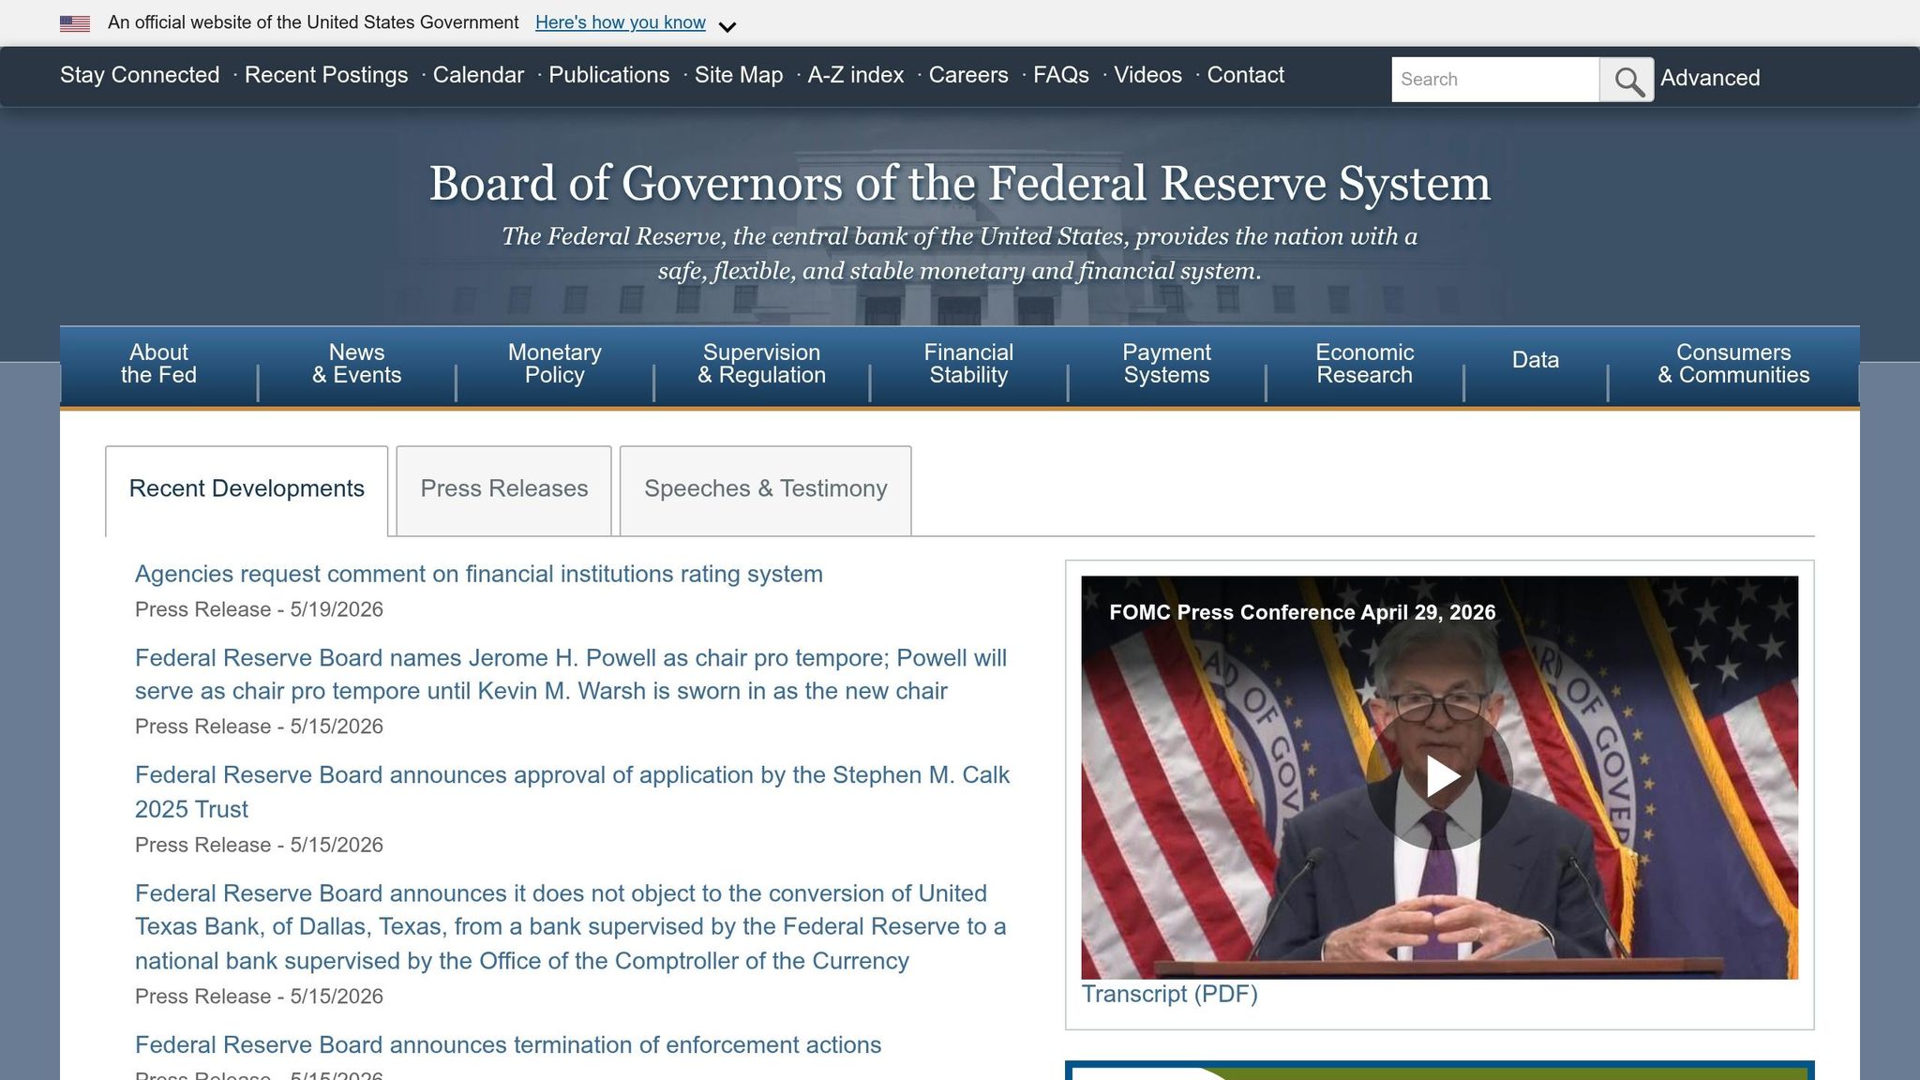Open the Contact page
This screenshot has height=1080, width=1920.
click(x=1245, y=75)
